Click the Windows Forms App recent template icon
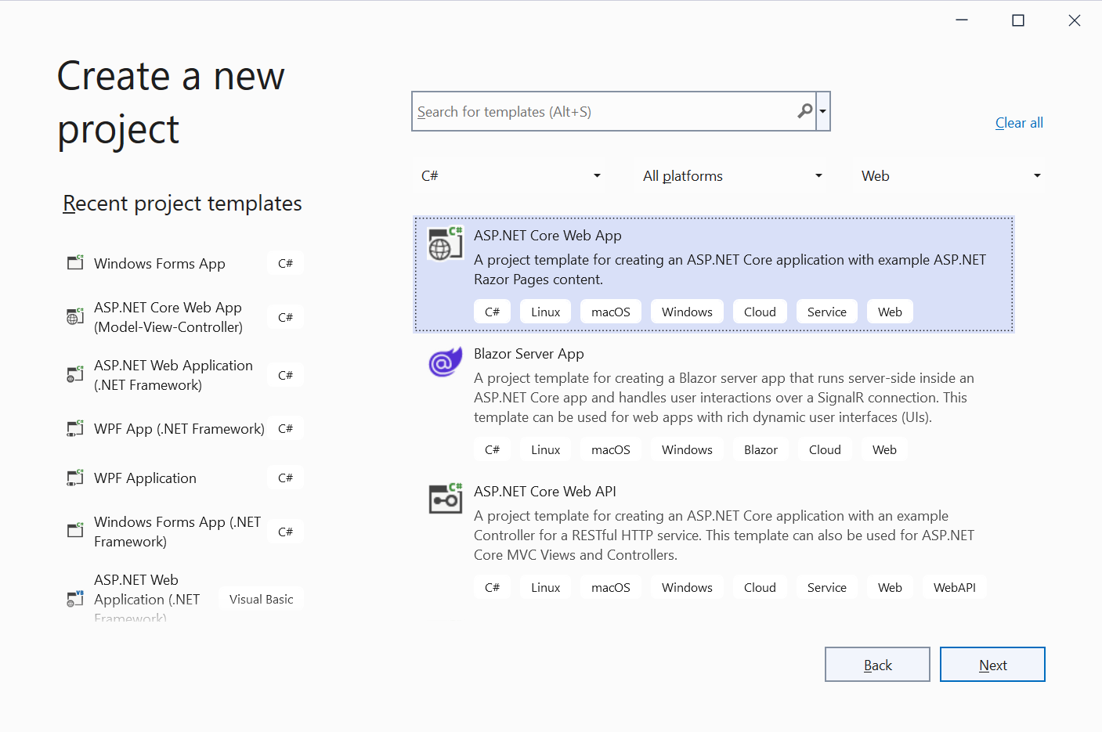Image resolution: width=1102 pixels, height=732 pixels. coord(75,263)
